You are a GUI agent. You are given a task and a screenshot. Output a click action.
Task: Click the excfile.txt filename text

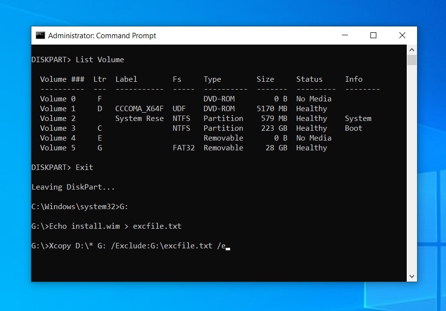click(x=157, y=226)
